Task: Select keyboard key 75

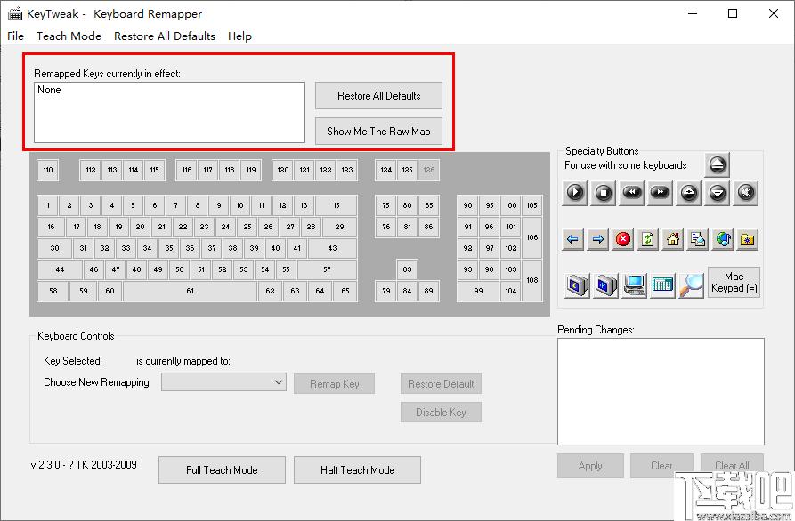Action: pyautogui.click(x=385, y=205)
